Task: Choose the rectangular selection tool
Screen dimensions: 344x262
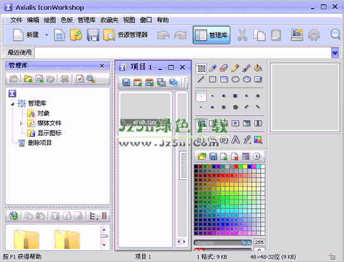Action: [201, 68]
